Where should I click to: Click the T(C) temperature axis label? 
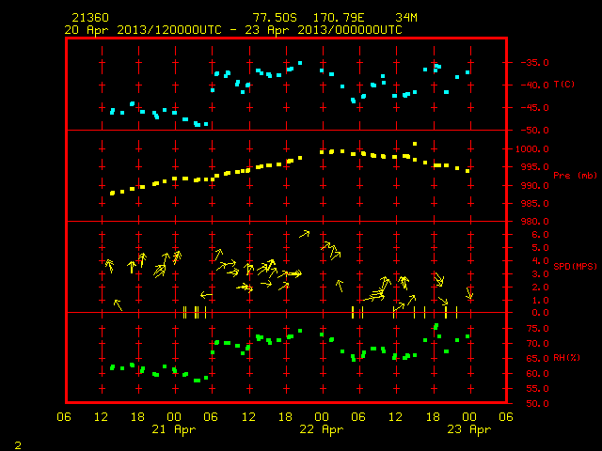564,85
